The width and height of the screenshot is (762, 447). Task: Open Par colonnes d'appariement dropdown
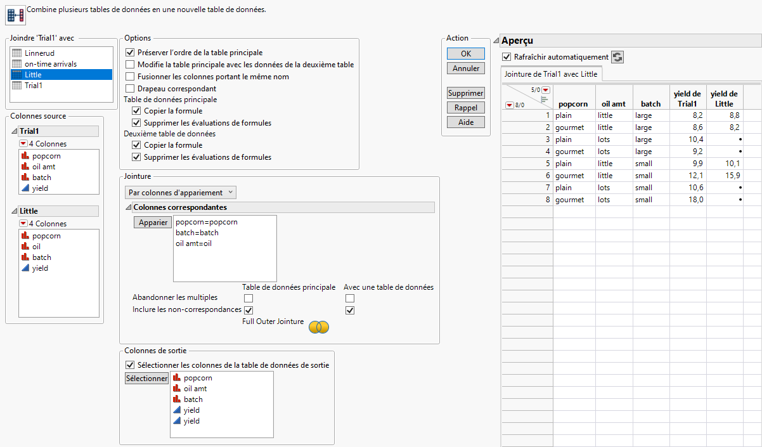[180, 192]
